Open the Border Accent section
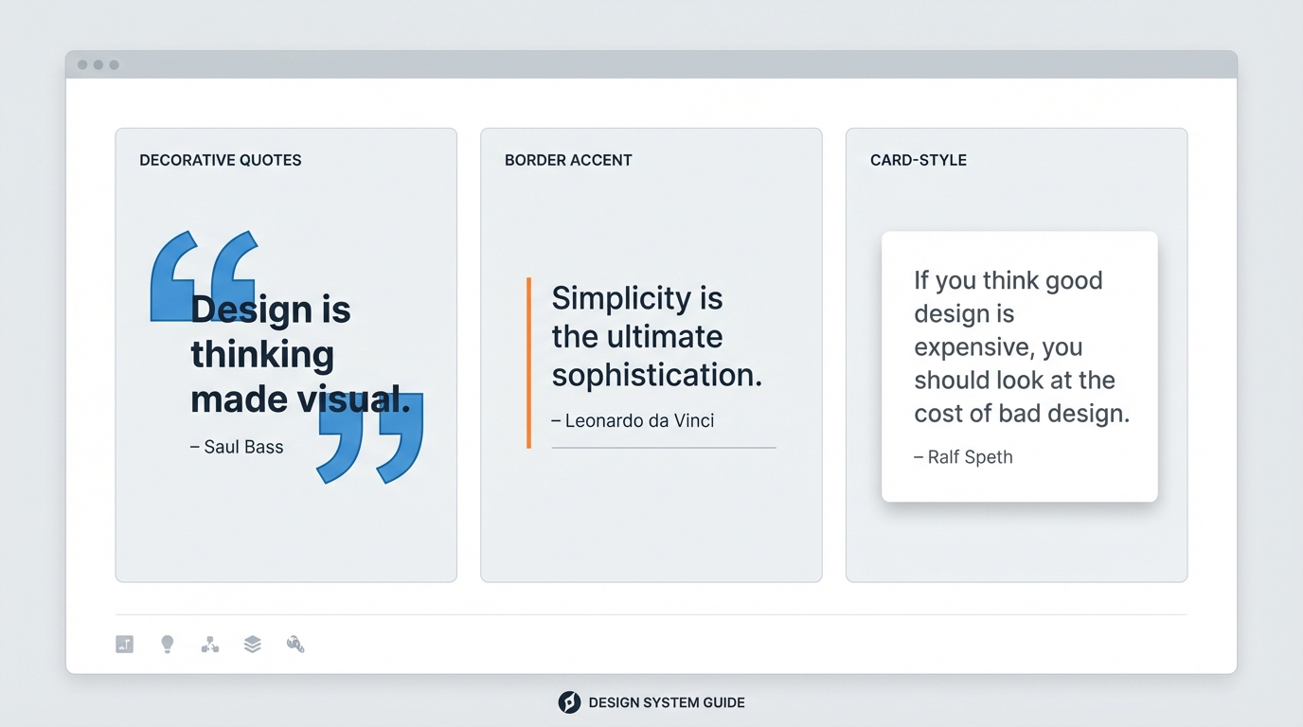 point(568,160)
